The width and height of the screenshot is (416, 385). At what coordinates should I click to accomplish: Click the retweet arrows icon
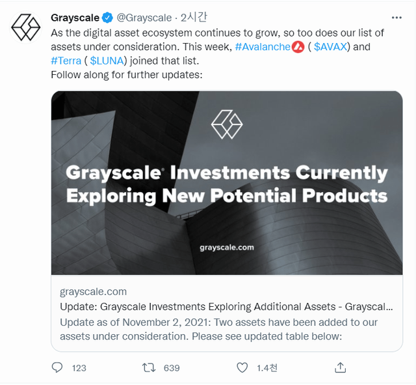[149, 367]
